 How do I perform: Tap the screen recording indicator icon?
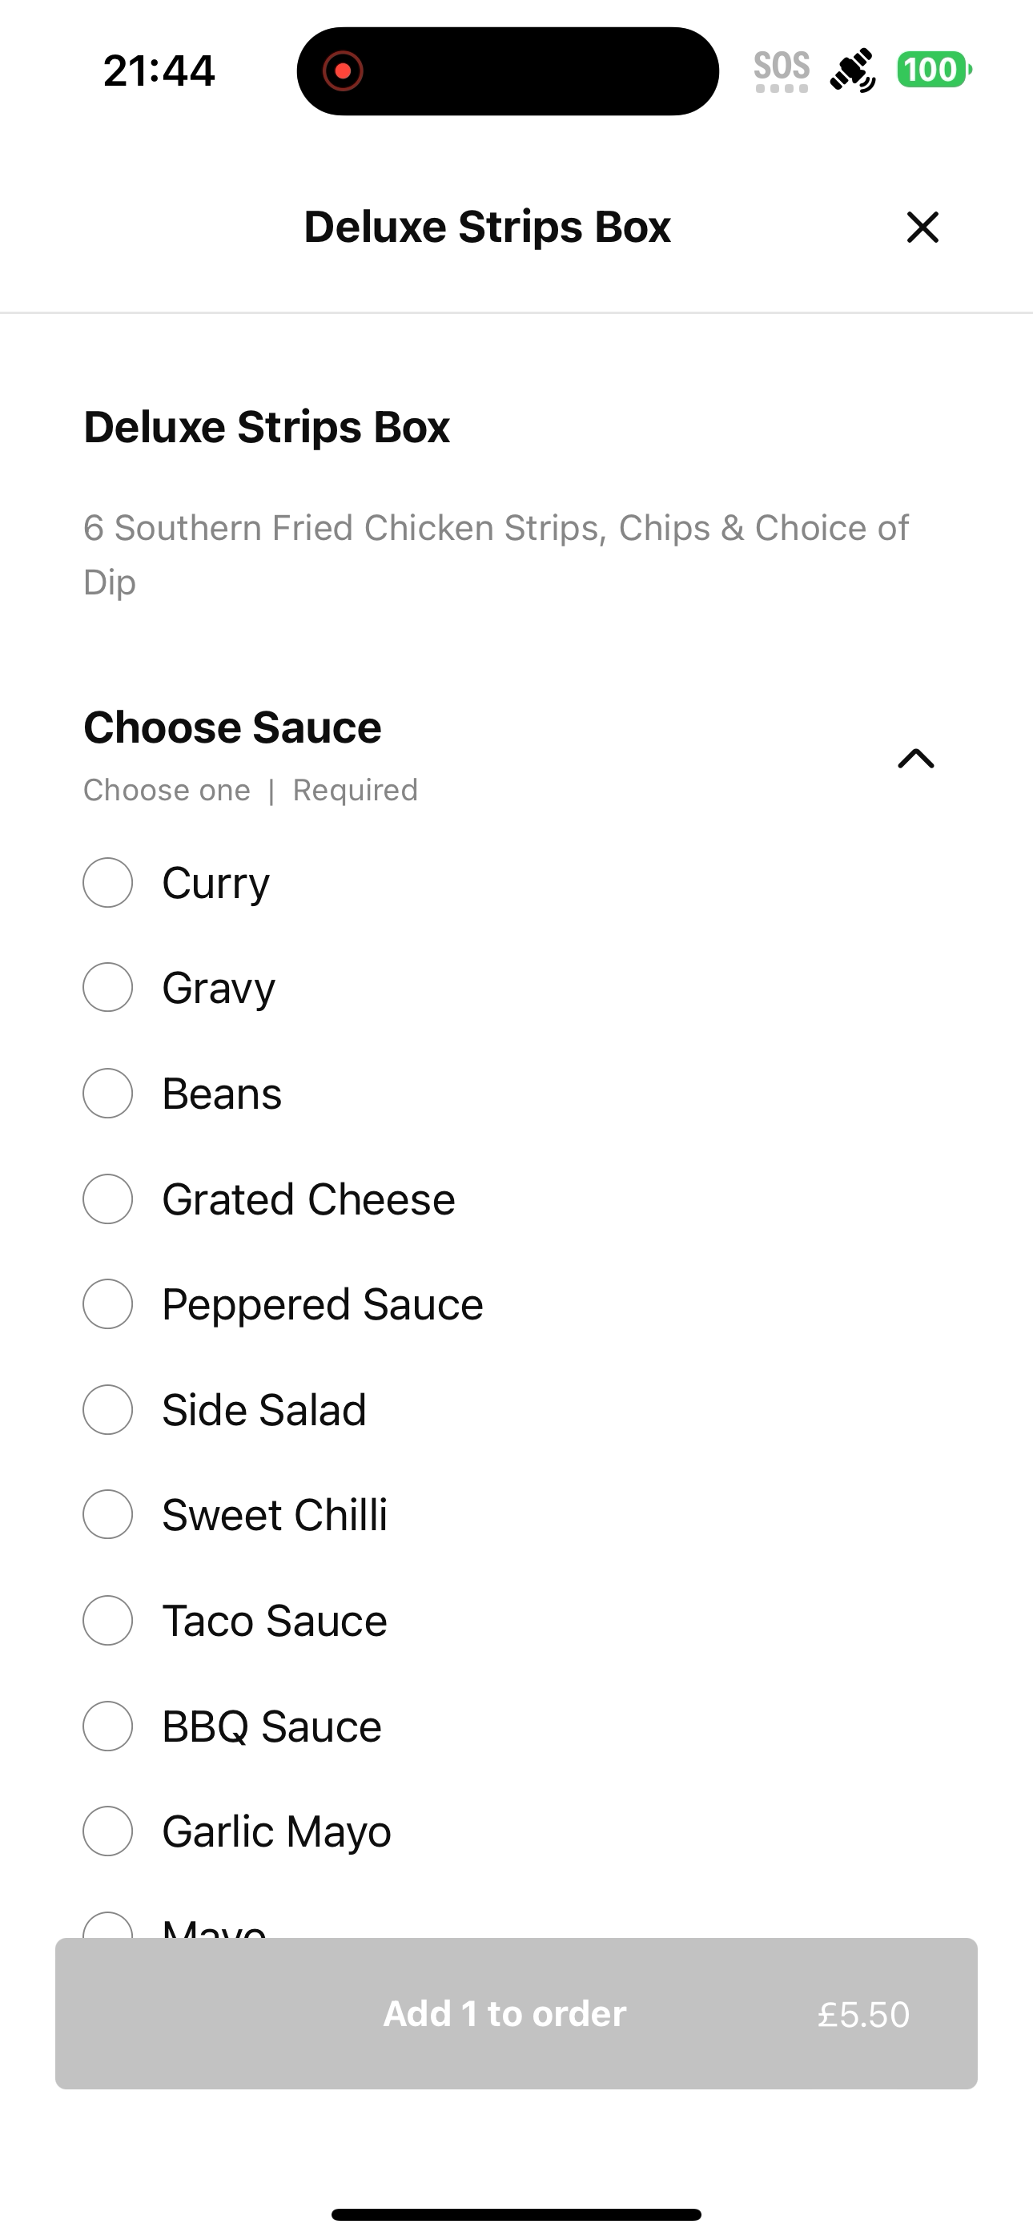(x=343, y=71)
